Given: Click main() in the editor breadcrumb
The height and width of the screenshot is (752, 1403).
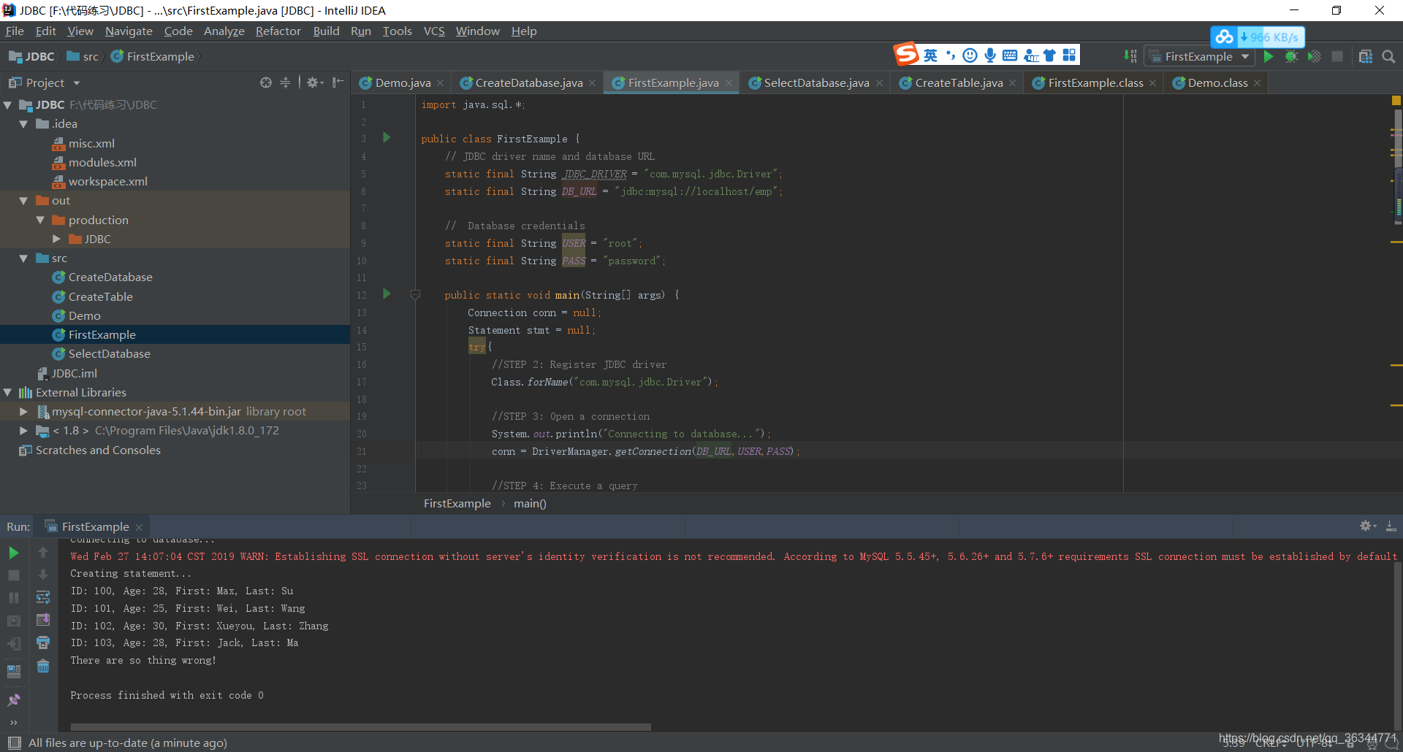Looking at the screenshot, I should [530, 503].
